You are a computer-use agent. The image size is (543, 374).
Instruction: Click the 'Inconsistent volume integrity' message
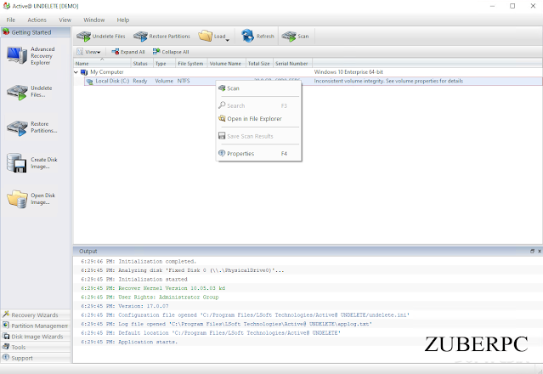pos(388,81)
